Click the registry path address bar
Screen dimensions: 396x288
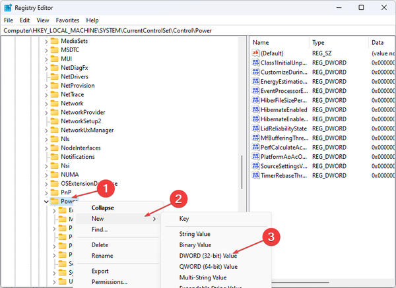point(198,31)
